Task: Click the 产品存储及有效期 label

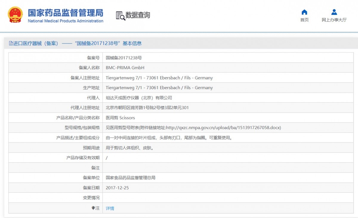Action: click(x=83, y=158)
